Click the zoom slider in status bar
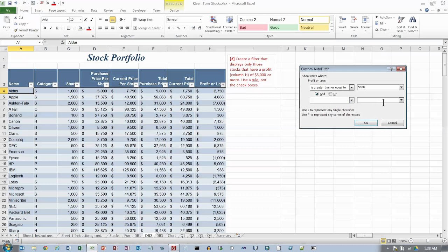This screenshot has height=252, width=448. [x=428, y=241]
